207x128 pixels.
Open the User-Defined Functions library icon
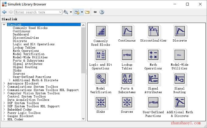[153, 103]
